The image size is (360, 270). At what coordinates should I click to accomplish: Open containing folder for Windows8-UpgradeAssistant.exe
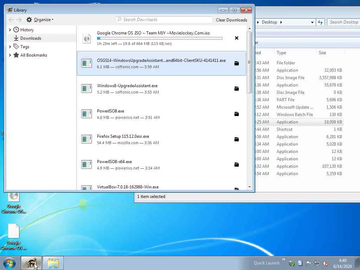pyautogui.click(x=237, y=89)
